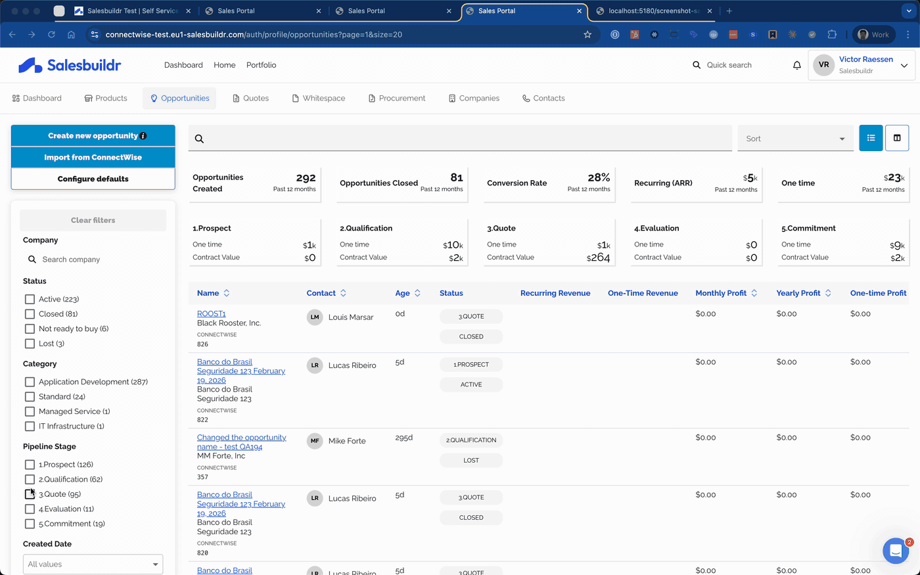Click the Recurring Revenue column header
This screenshot has height=575, width=920.
[x=555, y=293]
